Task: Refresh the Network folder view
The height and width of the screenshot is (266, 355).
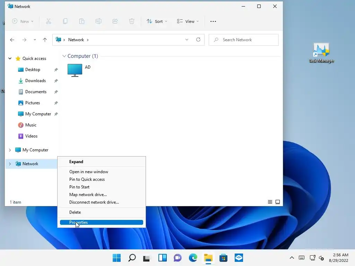Action: (198, 39)
